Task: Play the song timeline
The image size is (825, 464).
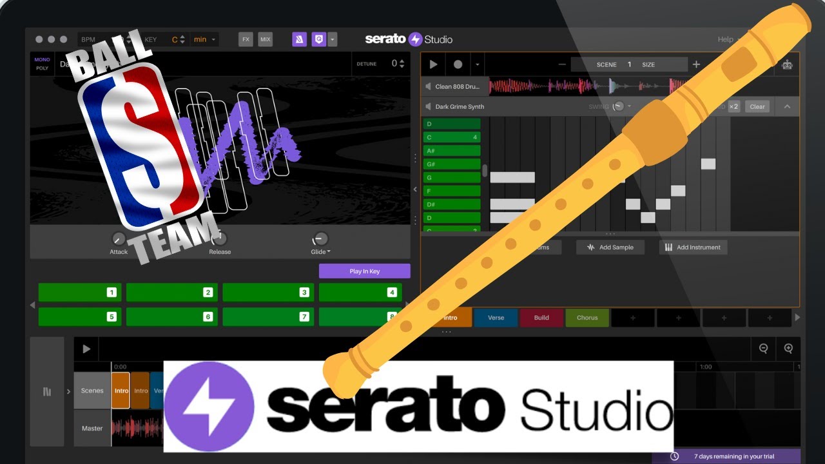Action: tap(86, 349)
